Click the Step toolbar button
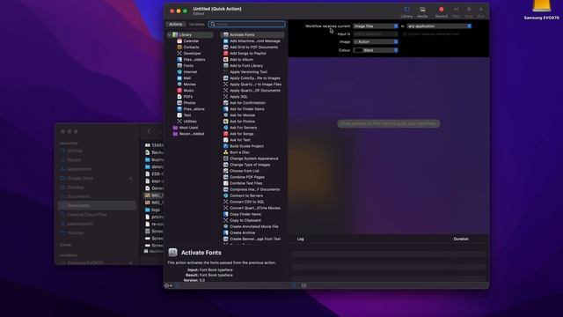This screenshot has width=563, height=317. pos(456,11)
